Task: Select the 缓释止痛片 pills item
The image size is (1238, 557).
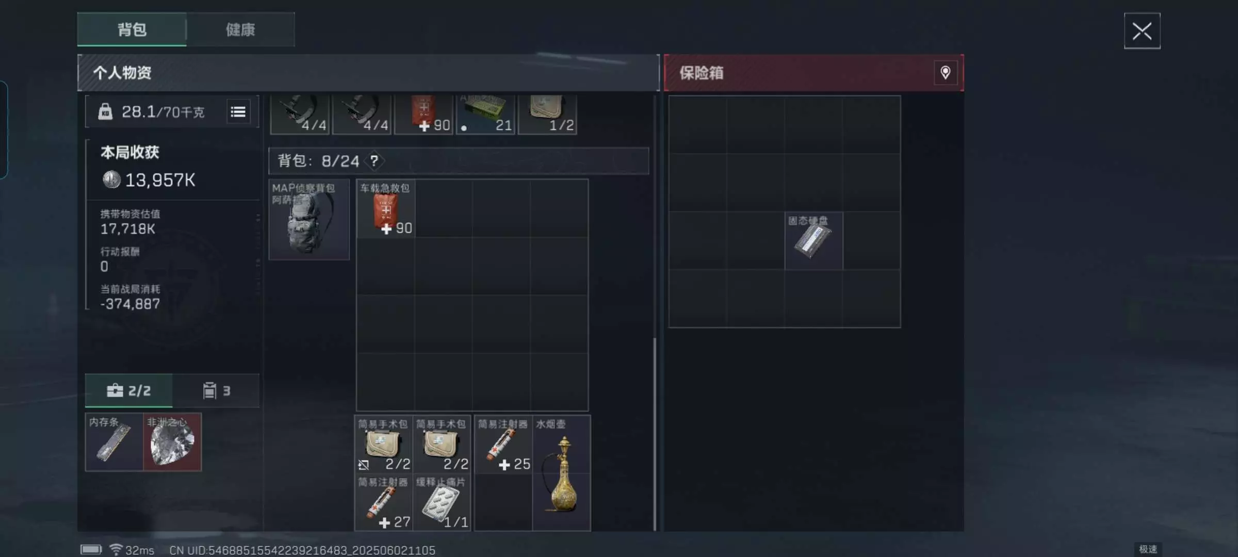Action: [x=442, y=502]
